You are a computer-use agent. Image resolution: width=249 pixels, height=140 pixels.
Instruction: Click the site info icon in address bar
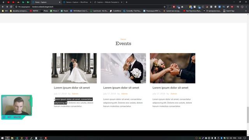[16, 7]
